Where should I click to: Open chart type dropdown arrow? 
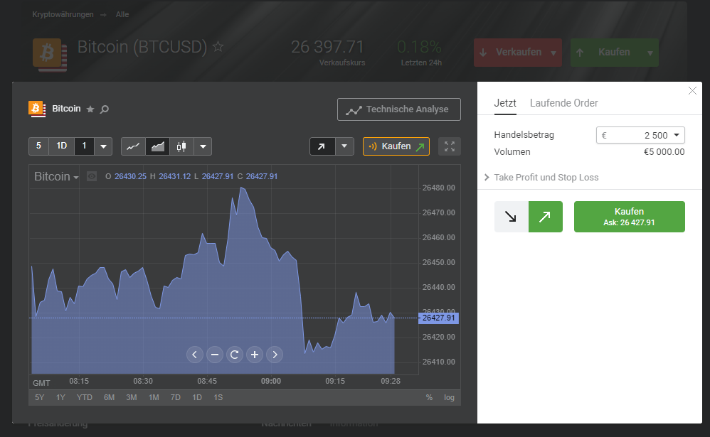tap(203, 146)
